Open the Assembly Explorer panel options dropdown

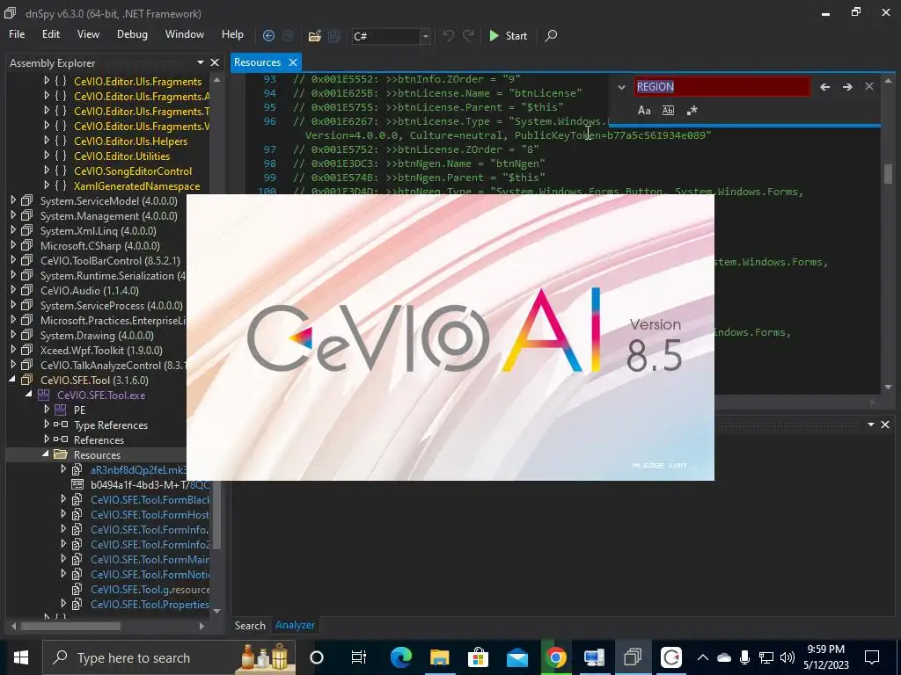tap(201, 62)
